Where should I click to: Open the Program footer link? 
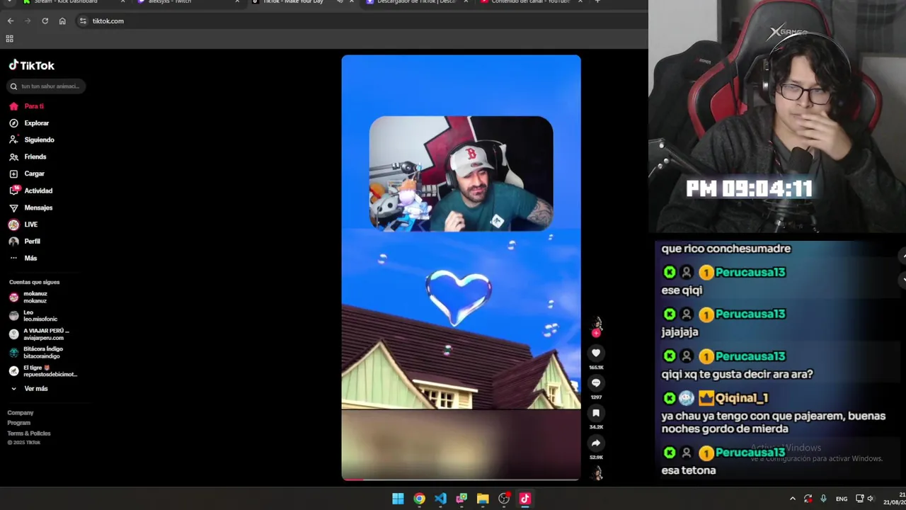[x=19, y=423]
